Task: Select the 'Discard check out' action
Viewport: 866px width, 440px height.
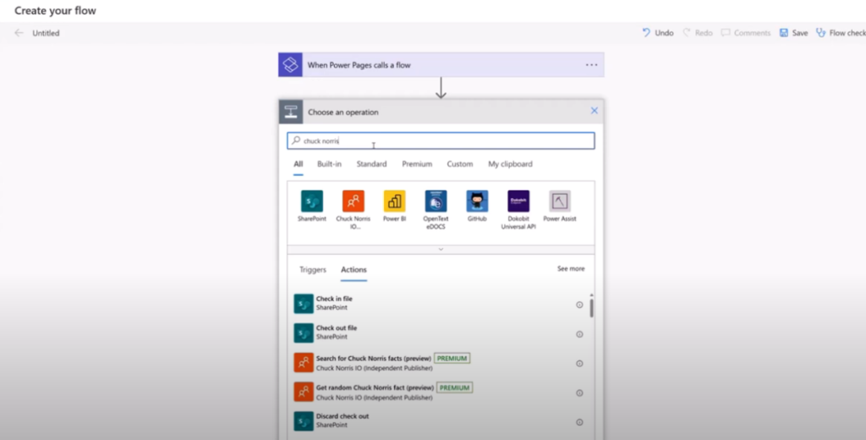Action: pos(439,421)
